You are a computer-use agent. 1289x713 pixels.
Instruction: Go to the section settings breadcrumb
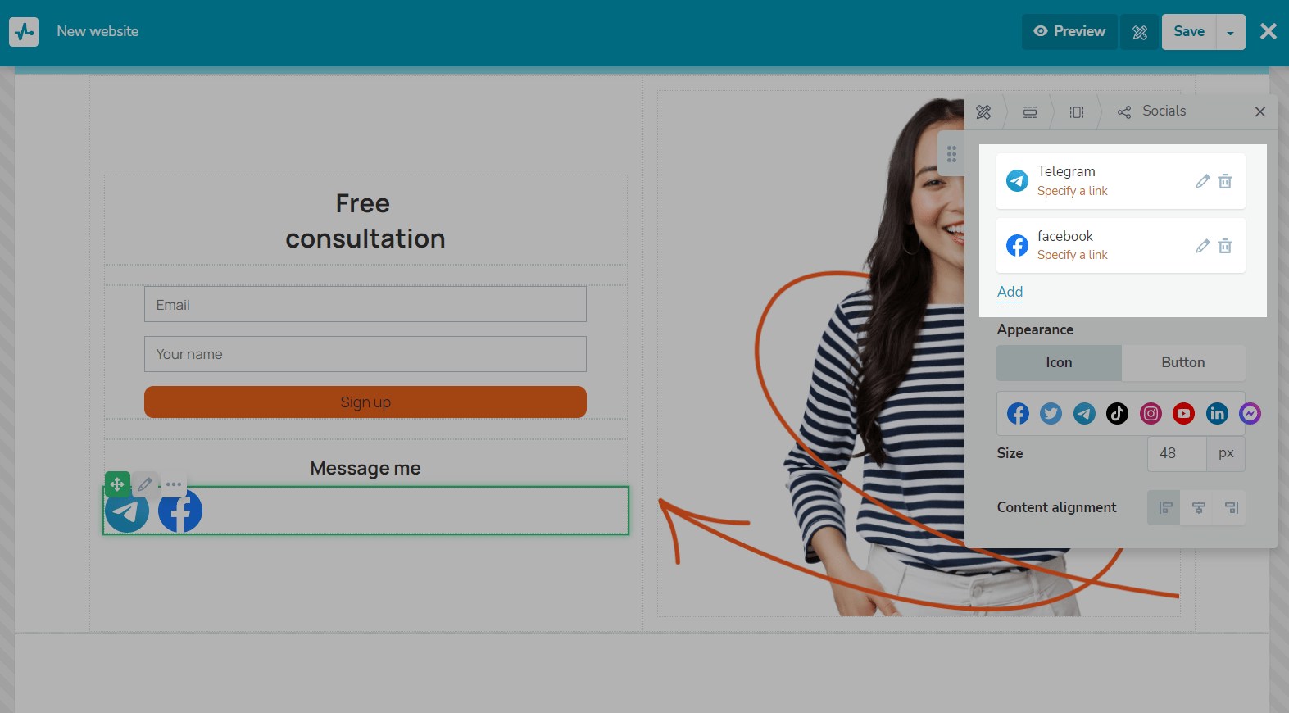[x=1030, y=112]
